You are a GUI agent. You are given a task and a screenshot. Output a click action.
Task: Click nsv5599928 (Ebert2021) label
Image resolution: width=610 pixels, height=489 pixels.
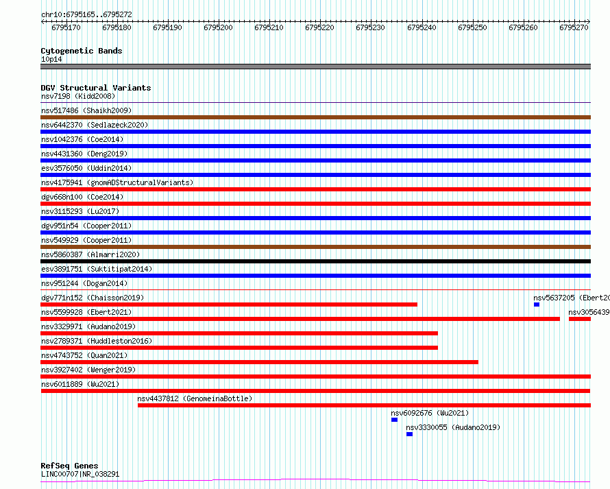pyautogui.click(x=86, y=312)
